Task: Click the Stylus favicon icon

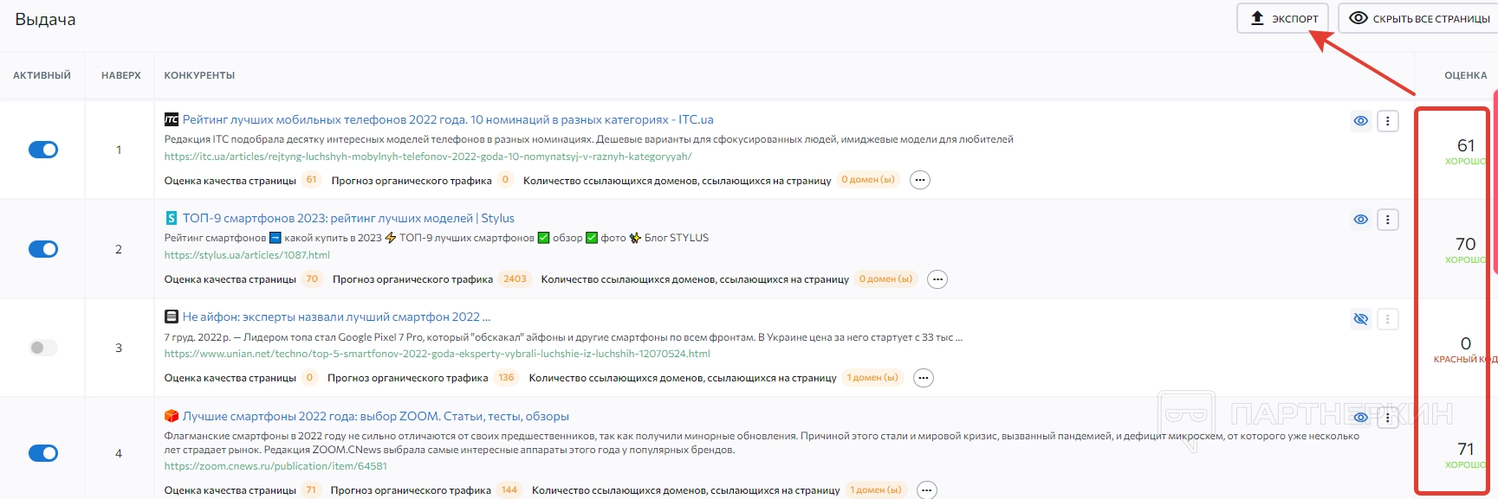Action: pyautogui.click(x=172, y=218)
